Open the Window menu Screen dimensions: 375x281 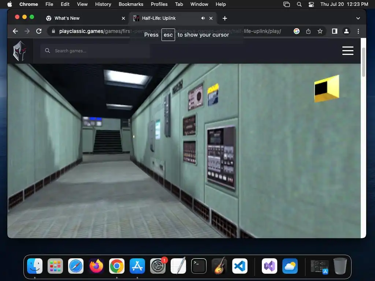[199, 4]
